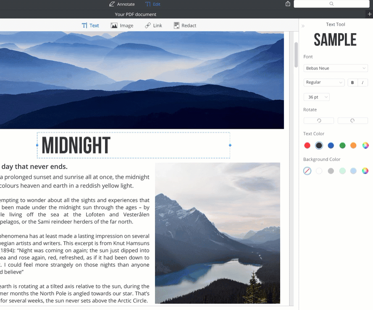Open the Bebas Neue font dropdown
The image size is (373, 310).
coord(335,68)
